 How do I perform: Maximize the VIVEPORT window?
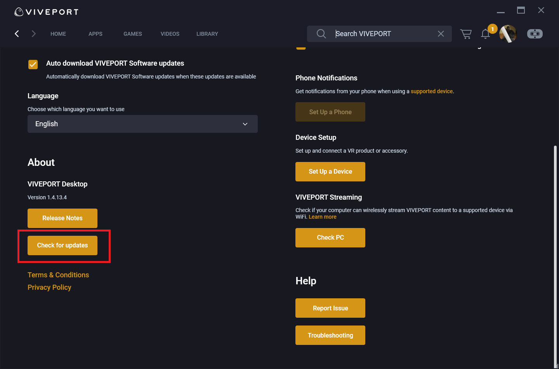coord(521,10)
